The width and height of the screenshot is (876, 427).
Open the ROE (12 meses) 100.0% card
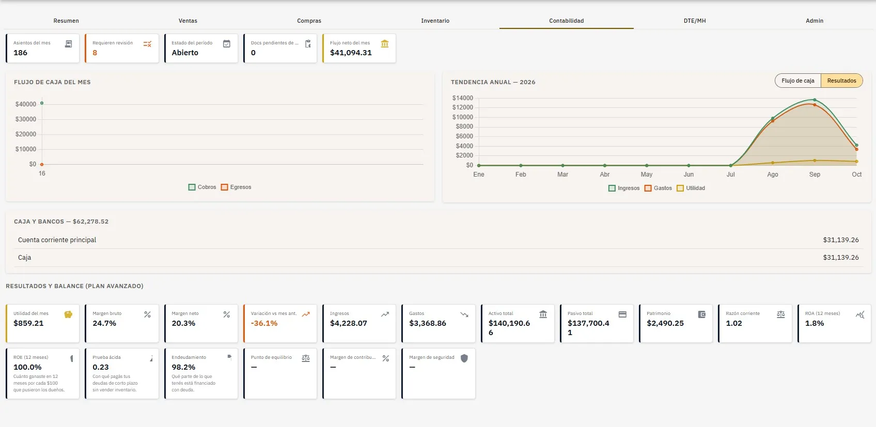(42, 374)
